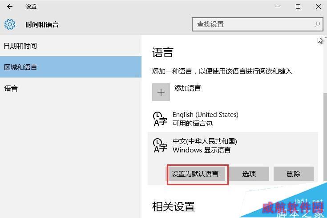Select the 区域和语言 section

pyautogui.click(x=71, y=67)
